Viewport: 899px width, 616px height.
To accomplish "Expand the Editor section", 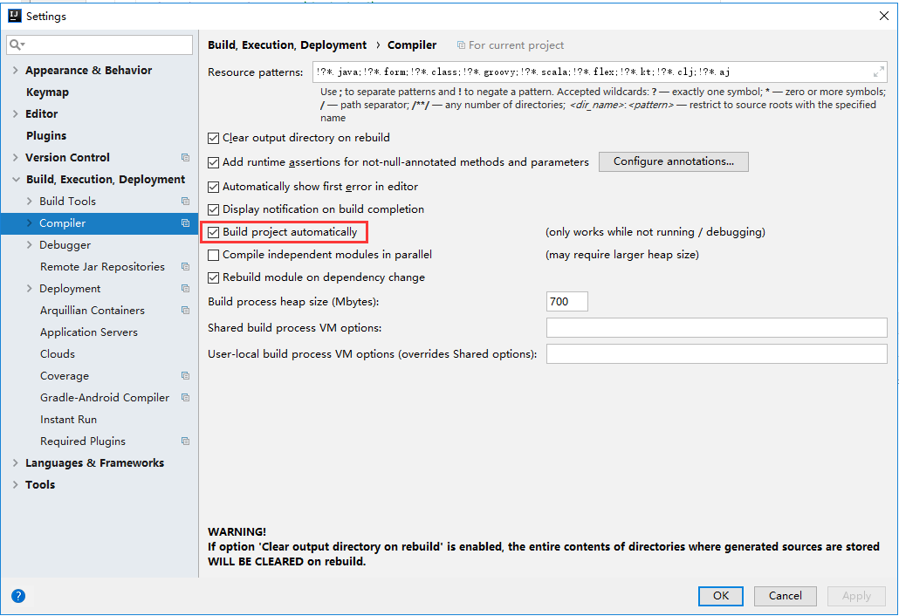I will [16, 113].
